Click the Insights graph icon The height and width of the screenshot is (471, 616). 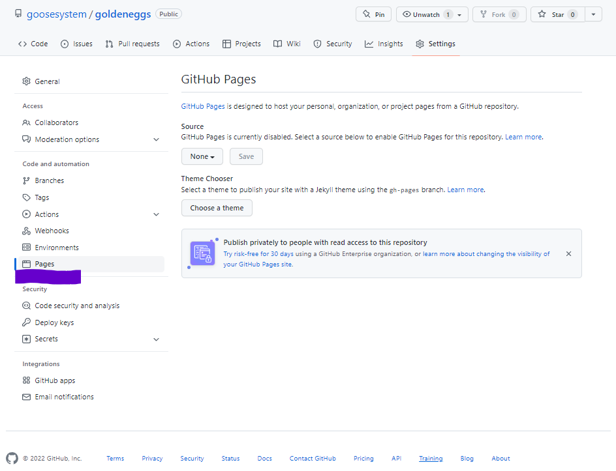[369, 44]
